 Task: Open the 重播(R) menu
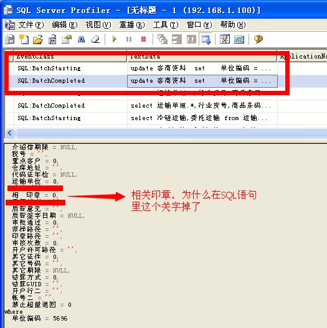point(131,25)
